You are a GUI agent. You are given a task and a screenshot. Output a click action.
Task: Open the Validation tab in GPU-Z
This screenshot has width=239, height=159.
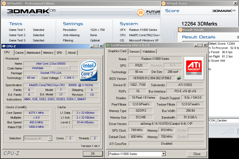[x=149, y=52]
